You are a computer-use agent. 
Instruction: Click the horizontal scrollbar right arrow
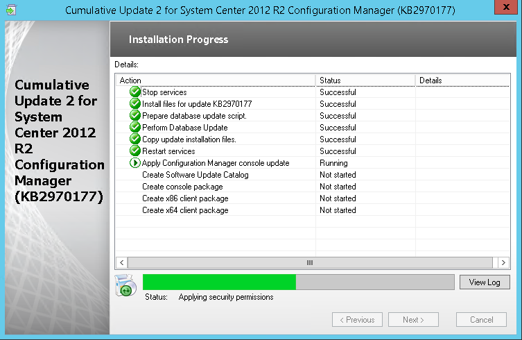coord(503,263)
